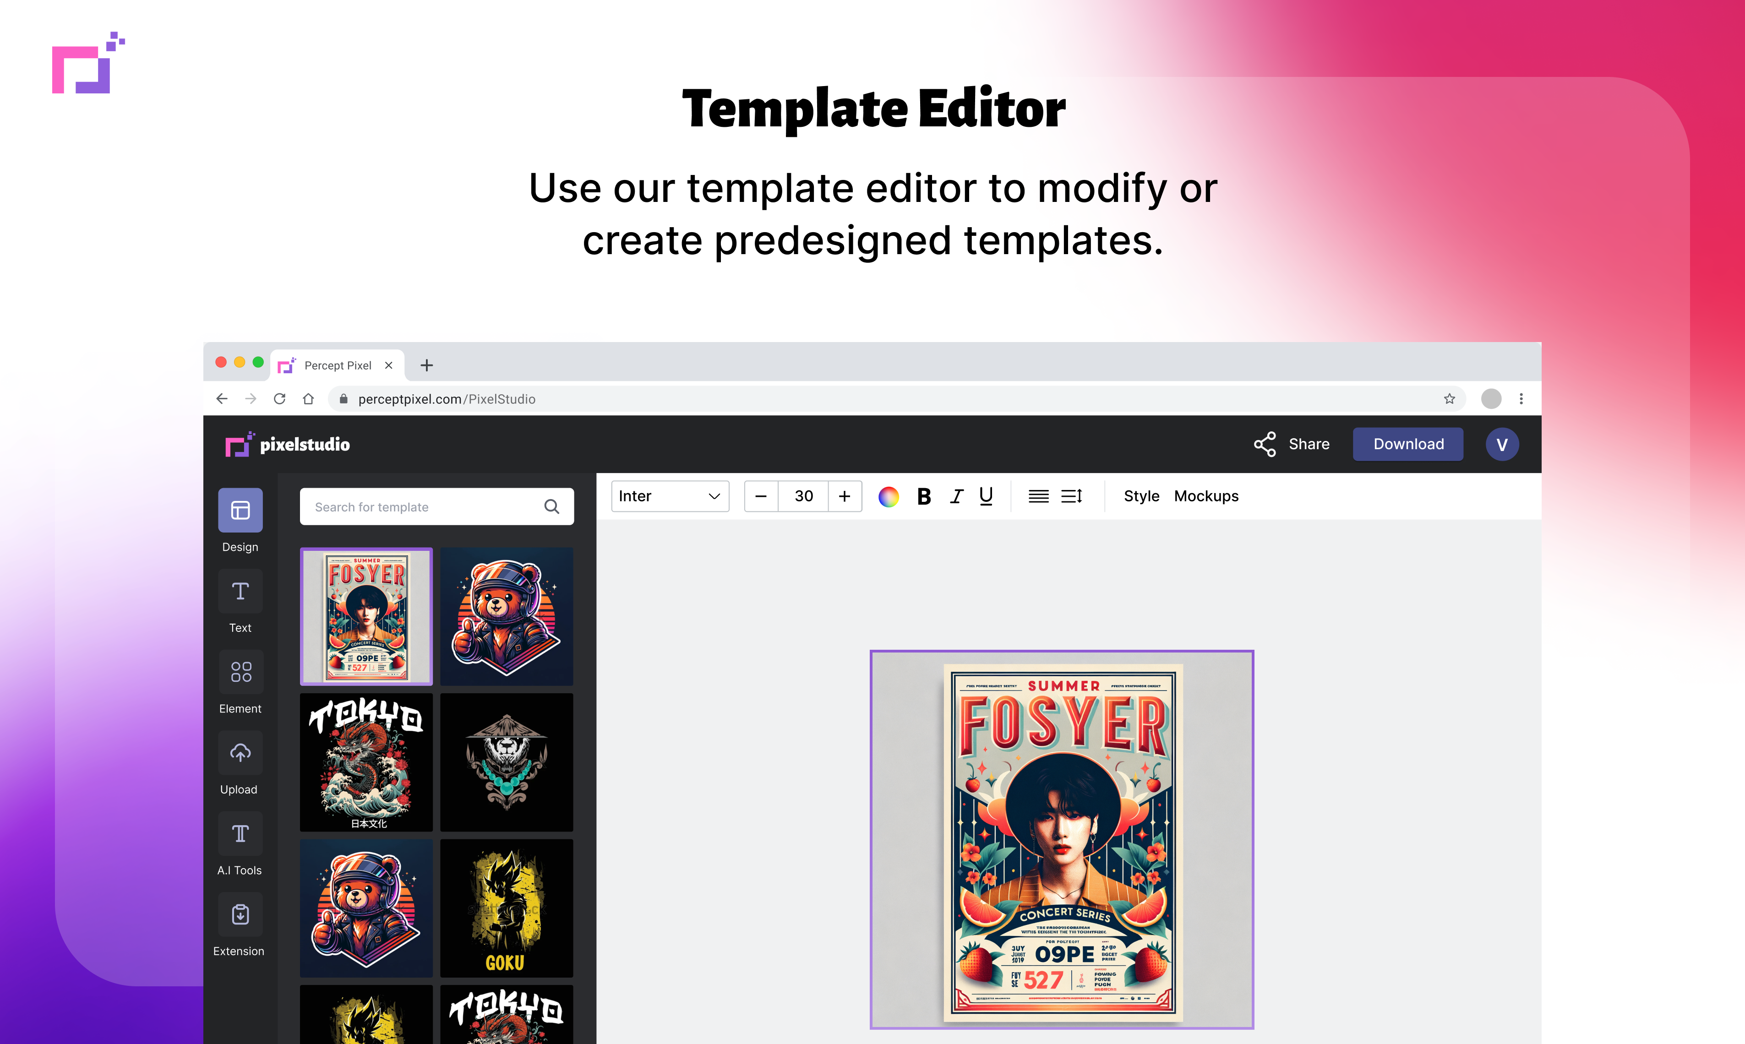This screenshot has width=1745, height=1044.
Task: Select the Text tool in sidebar
Action: 240,591
